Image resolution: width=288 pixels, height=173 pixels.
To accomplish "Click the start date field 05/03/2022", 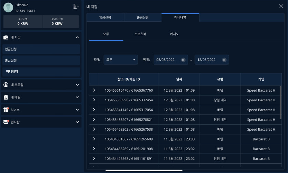I will click(171, 60).
